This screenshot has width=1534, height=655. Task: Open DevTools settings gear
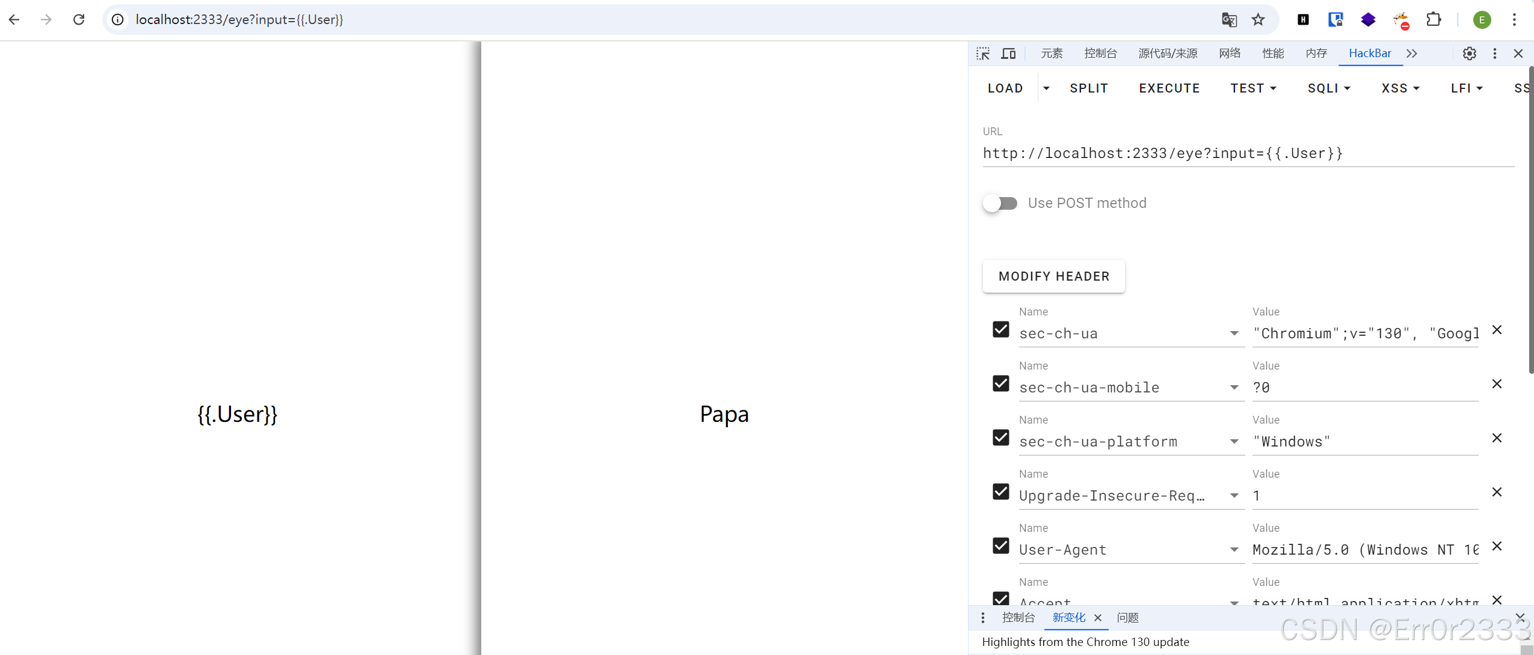[1469, 53]
